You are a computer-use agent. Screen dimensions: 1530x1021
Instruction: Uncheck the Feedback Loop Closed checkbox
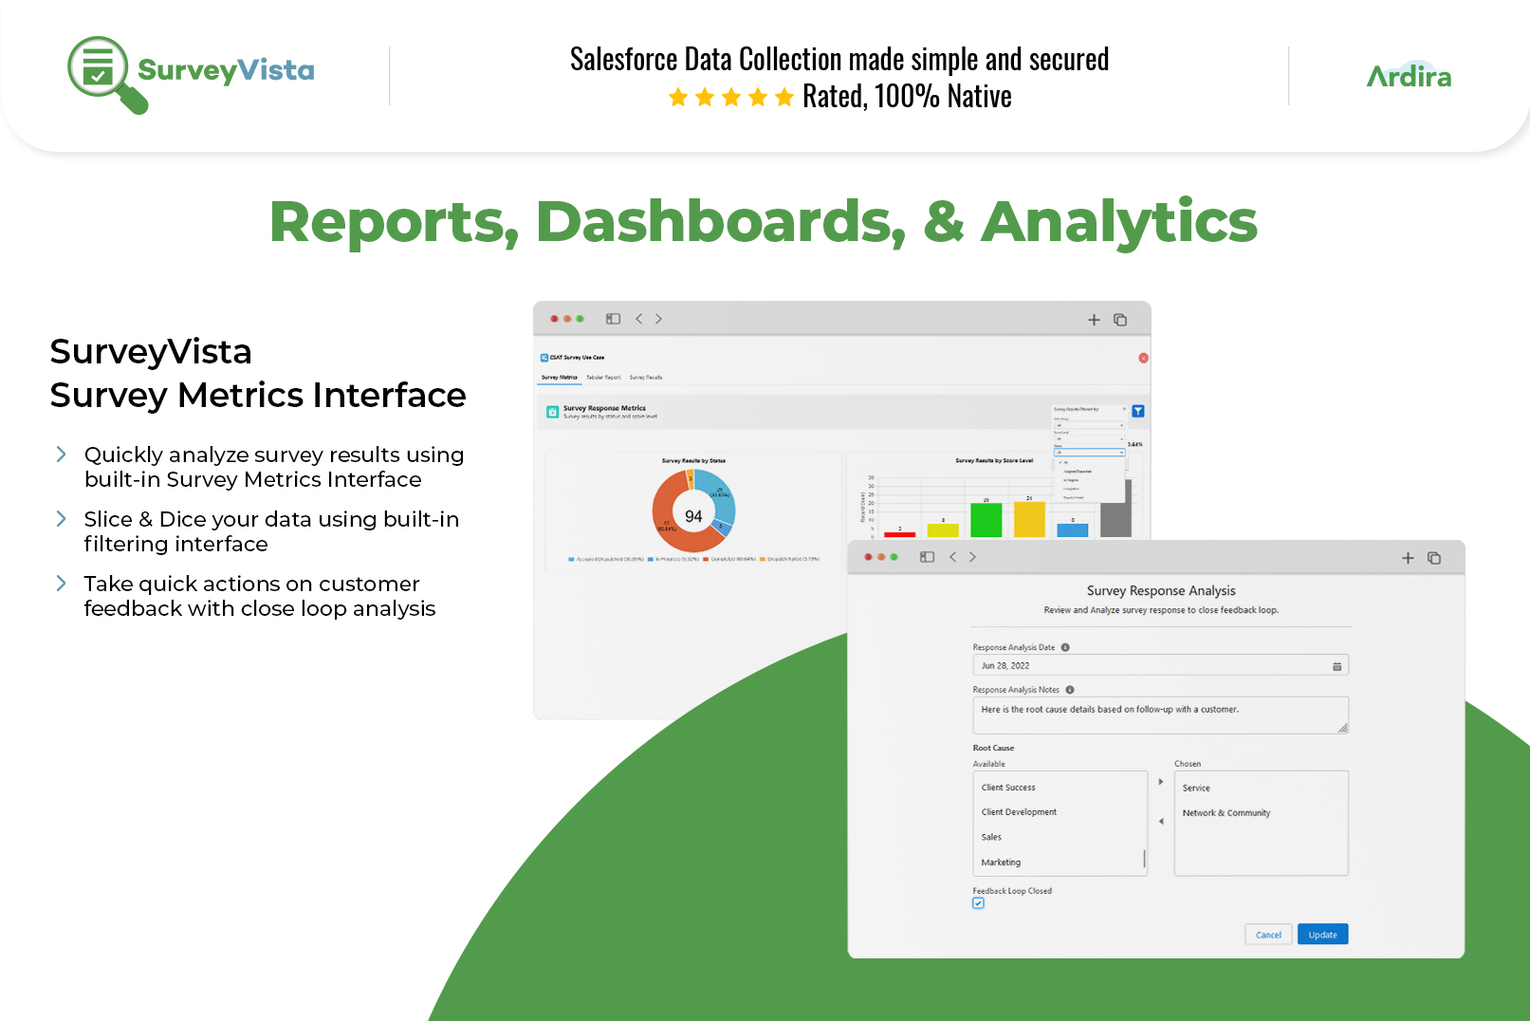pyautogui.click(x=978, y=903)
